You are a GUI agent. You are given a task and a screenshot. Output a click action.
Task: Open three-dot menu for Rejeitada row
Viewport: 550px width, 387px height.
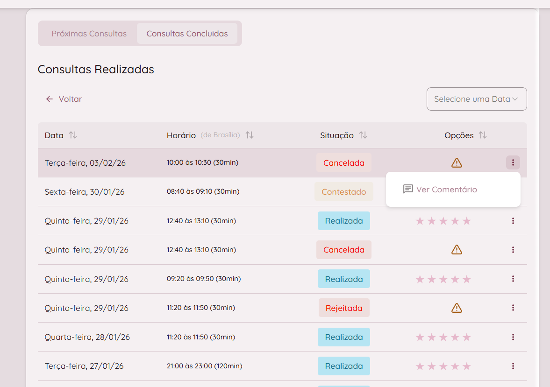click(x=513, y=308)
